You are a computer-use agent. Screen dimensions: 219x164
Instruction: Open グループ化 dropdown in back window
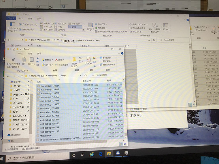(100, 24)
